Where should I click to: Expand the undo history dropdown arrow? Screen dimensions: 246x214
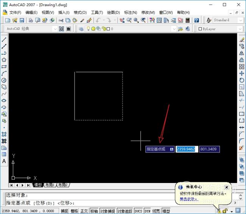(x=104, y=20)
